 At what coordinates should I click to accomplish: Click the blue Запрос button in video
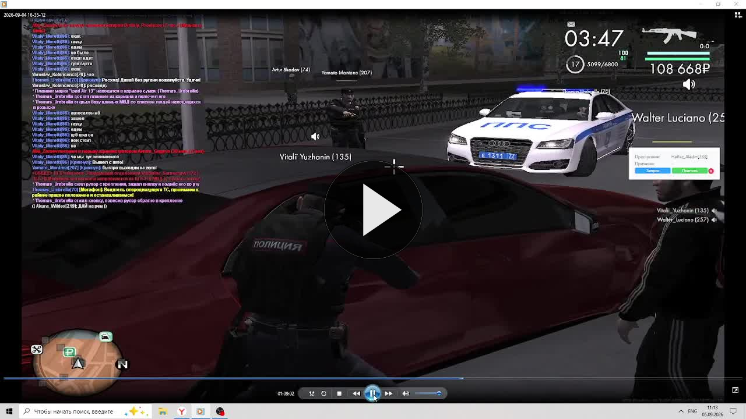coord(652,171)
